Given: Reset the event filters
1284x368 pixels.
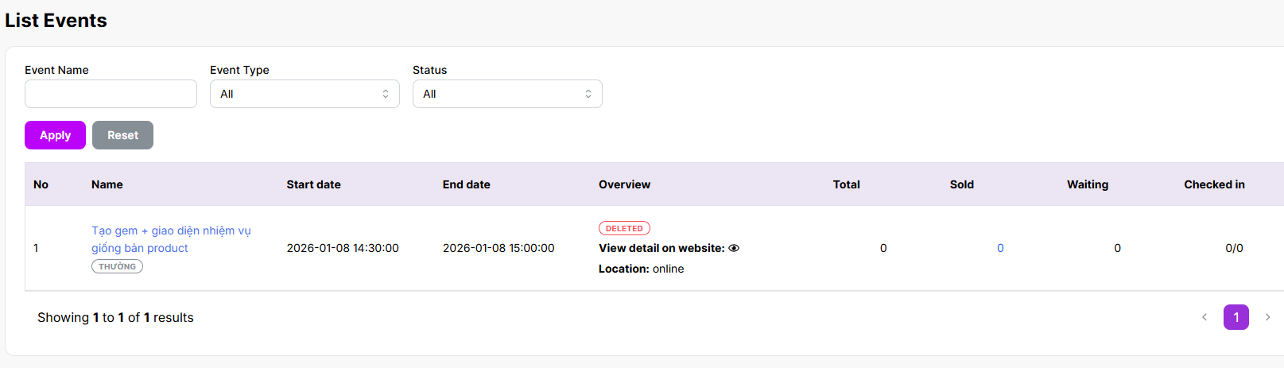Looking at the screenshot, I should (x=122, y=135).
